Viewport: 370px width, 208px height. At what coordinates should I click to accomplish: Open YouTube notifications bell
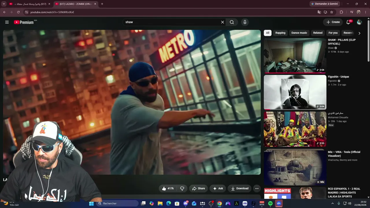click(348, 22)
